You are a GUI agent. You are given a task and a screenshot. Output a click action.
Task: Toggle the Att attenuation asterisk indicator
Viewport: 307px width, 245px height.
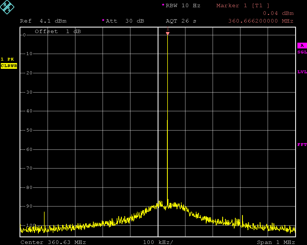coord(103,21)
